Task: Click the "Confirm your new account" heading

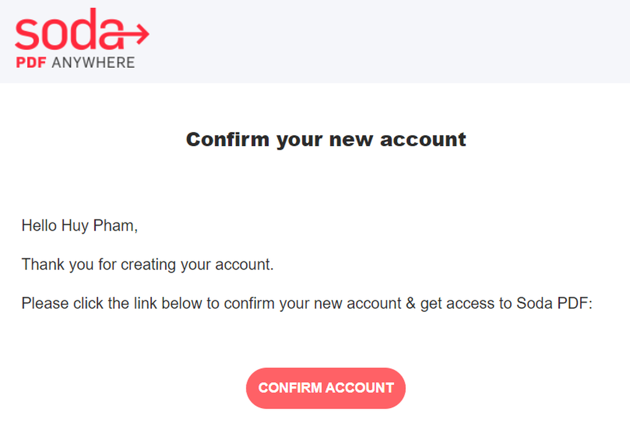Action: click(326, 140)
